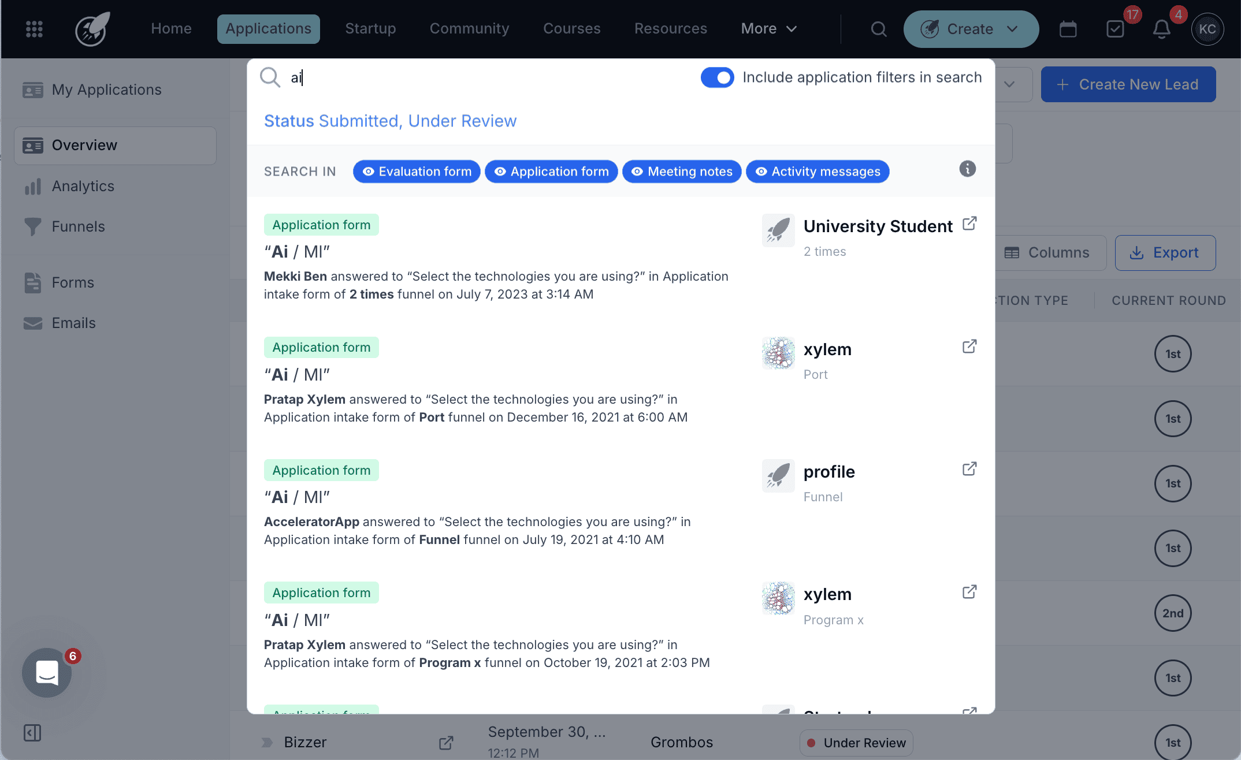
Task: Collapse the sidebar panel icon
Action: click(x=32, y=733)
